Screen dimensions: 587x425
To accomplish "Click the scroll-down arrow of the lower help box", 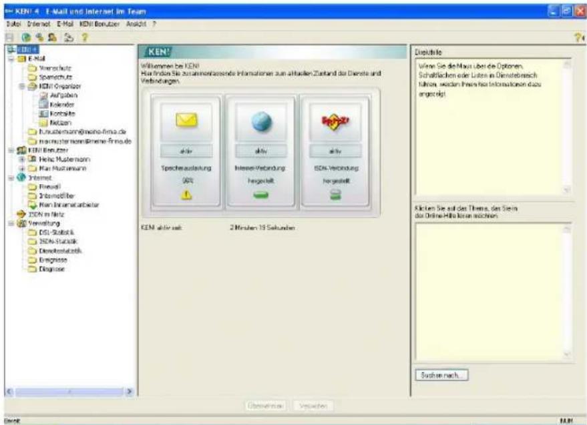I will pos(567,355).
